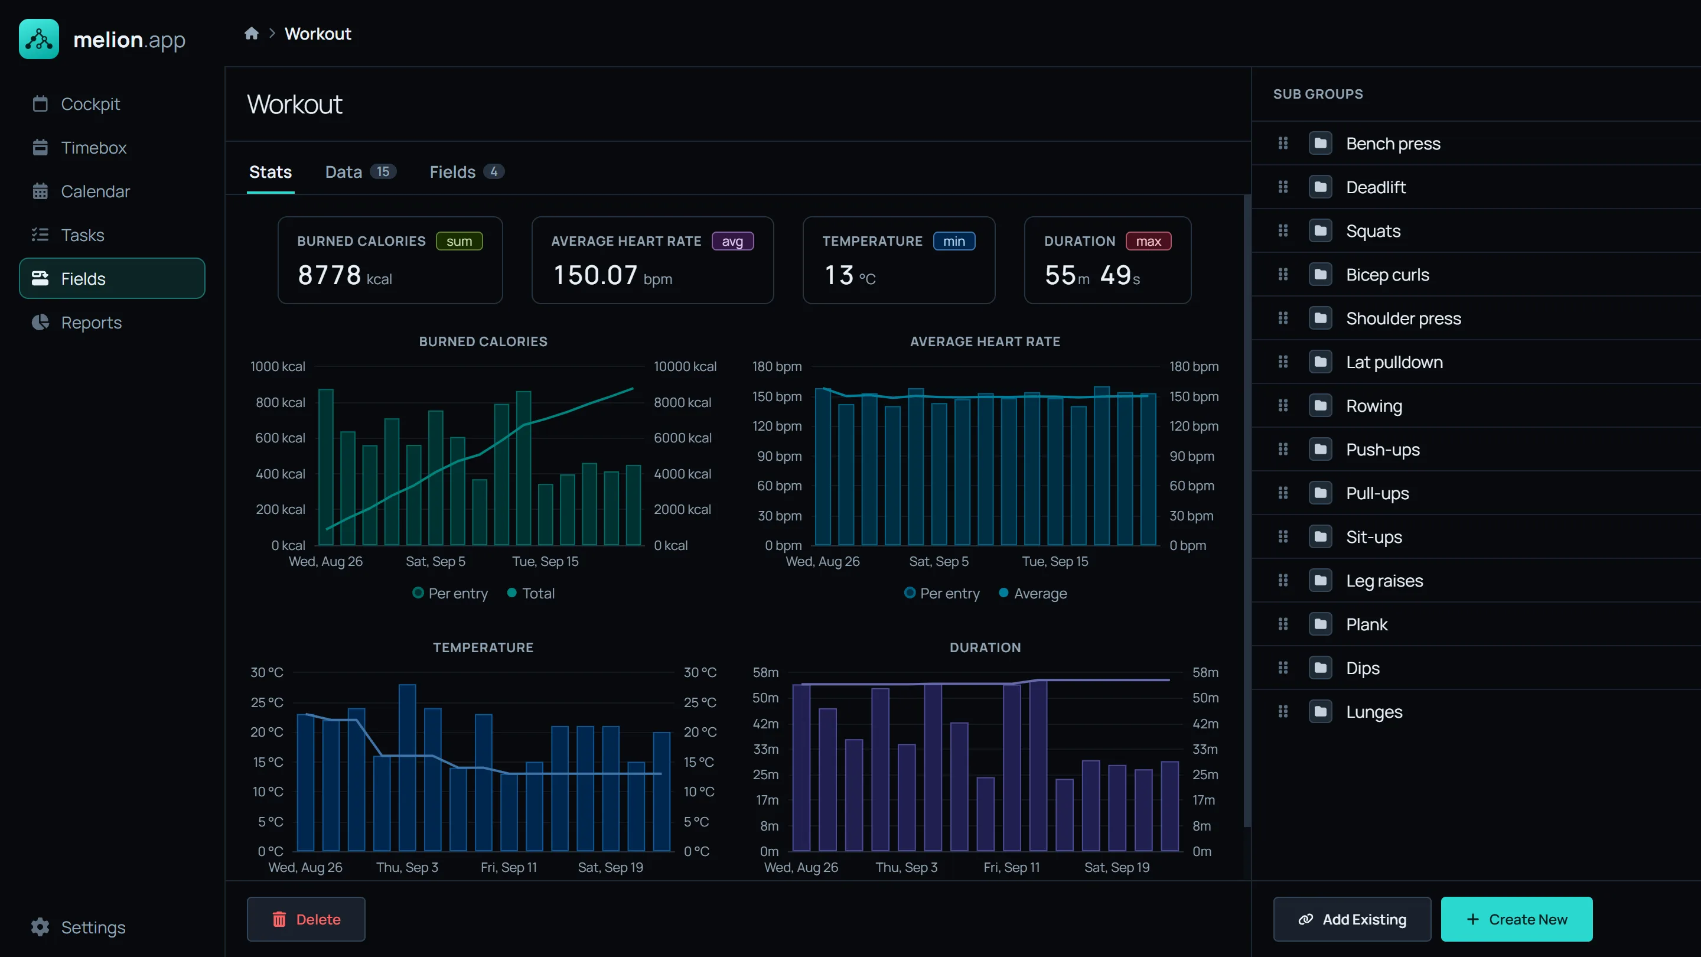Viewport: 1701px width, 957px height.
Task: Click the Burned Calories sum card
Action: click(x=390, y=260)
